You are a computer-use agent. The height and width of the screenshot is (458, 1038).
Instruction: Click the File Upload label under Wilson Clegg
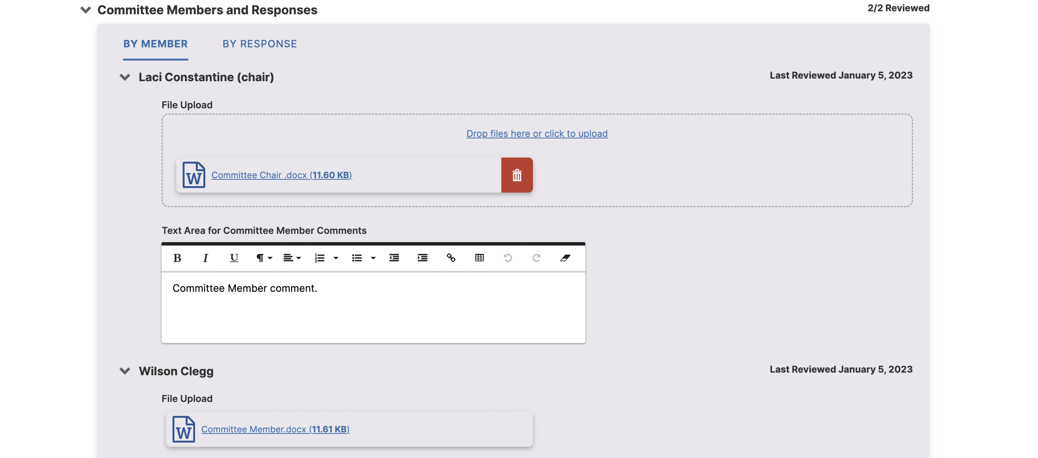pyautogui.click(x=187, y=399)
